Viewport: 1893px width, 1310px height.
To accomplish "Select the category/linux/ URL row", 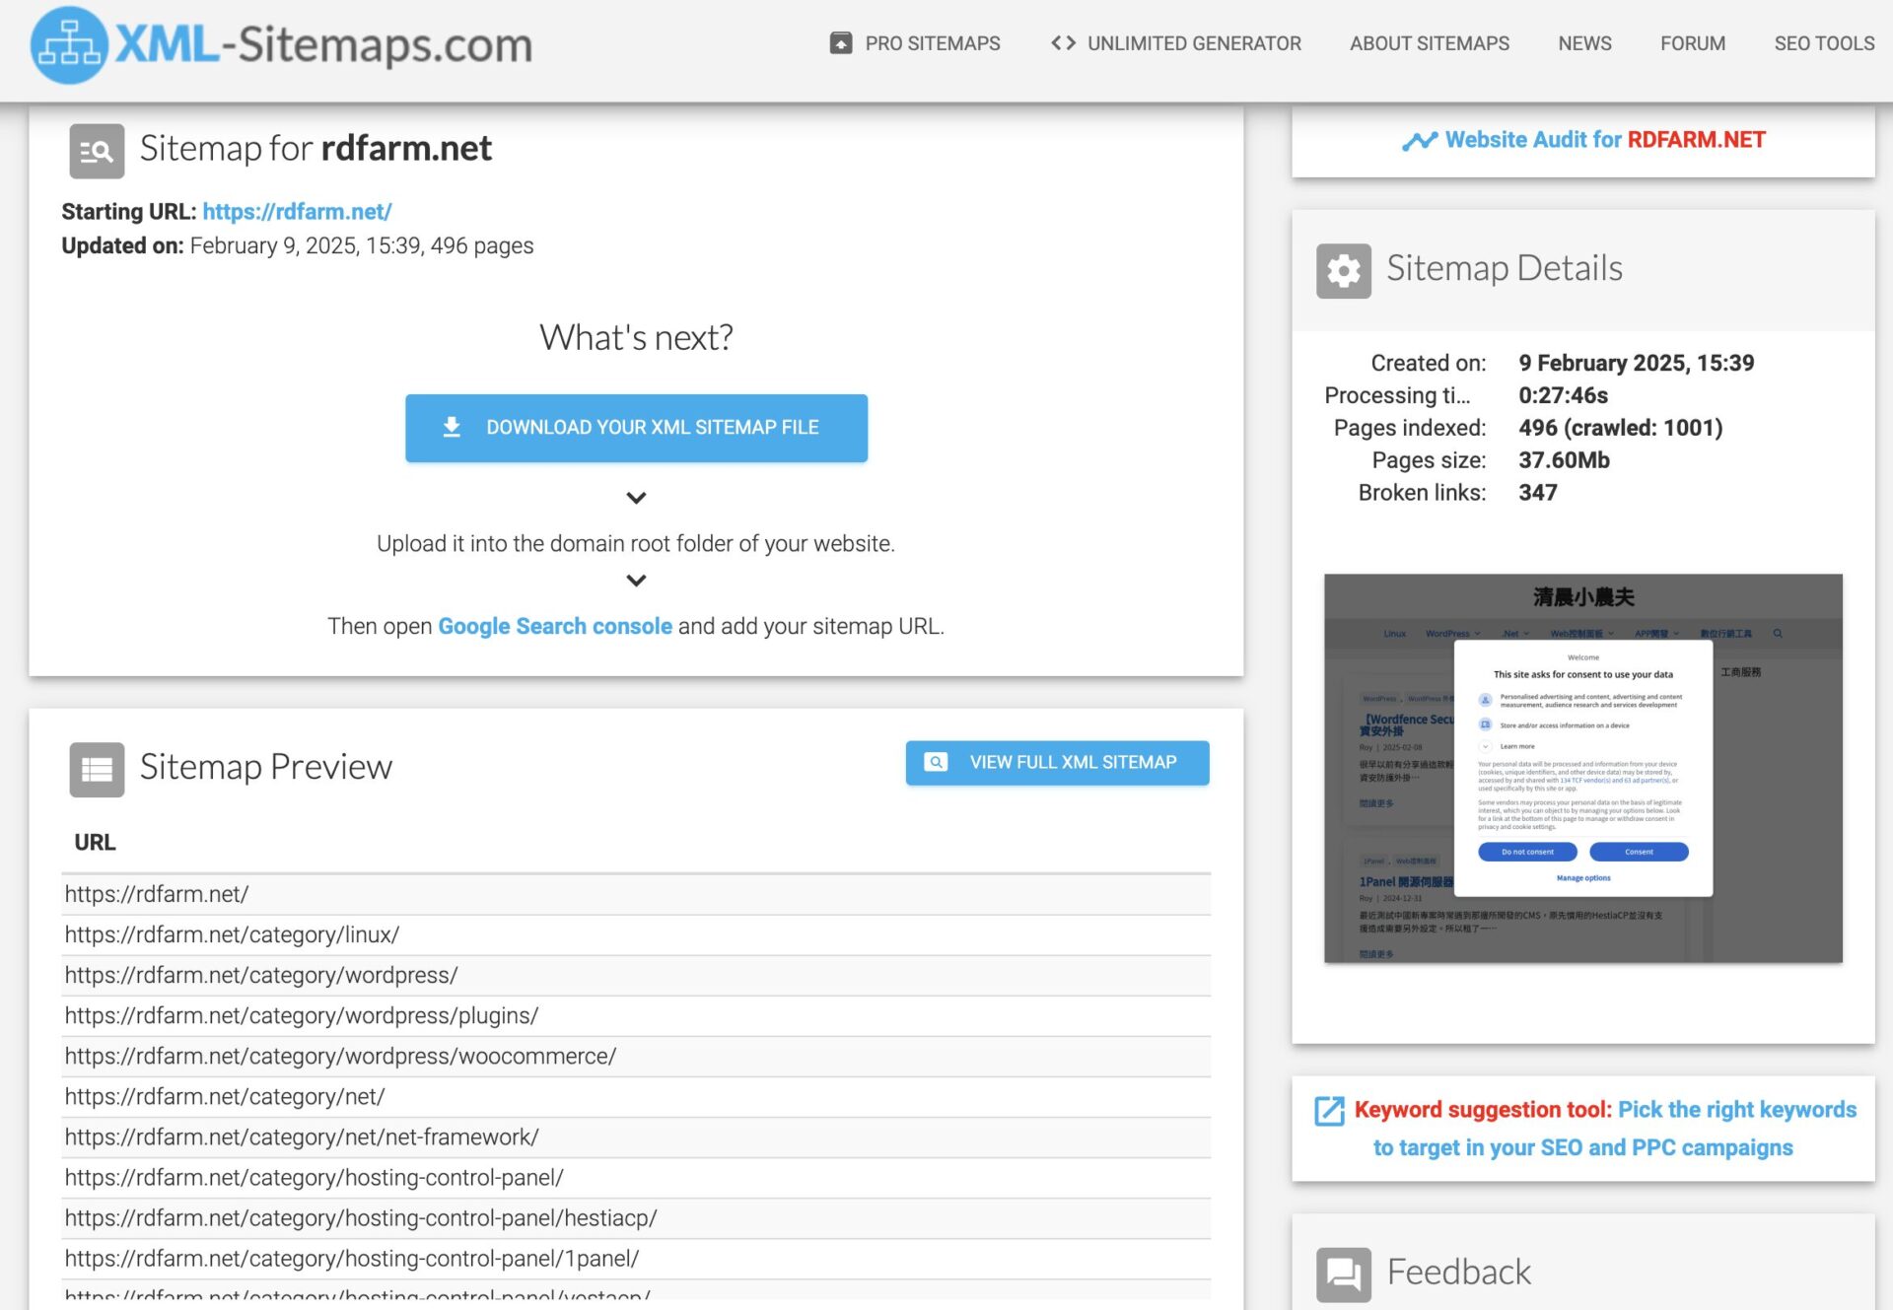I will (x=636, y=934).
